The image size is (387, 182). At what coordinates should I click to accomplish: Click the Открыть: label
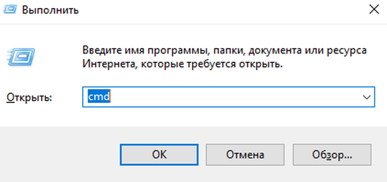(x=29, y=98)
